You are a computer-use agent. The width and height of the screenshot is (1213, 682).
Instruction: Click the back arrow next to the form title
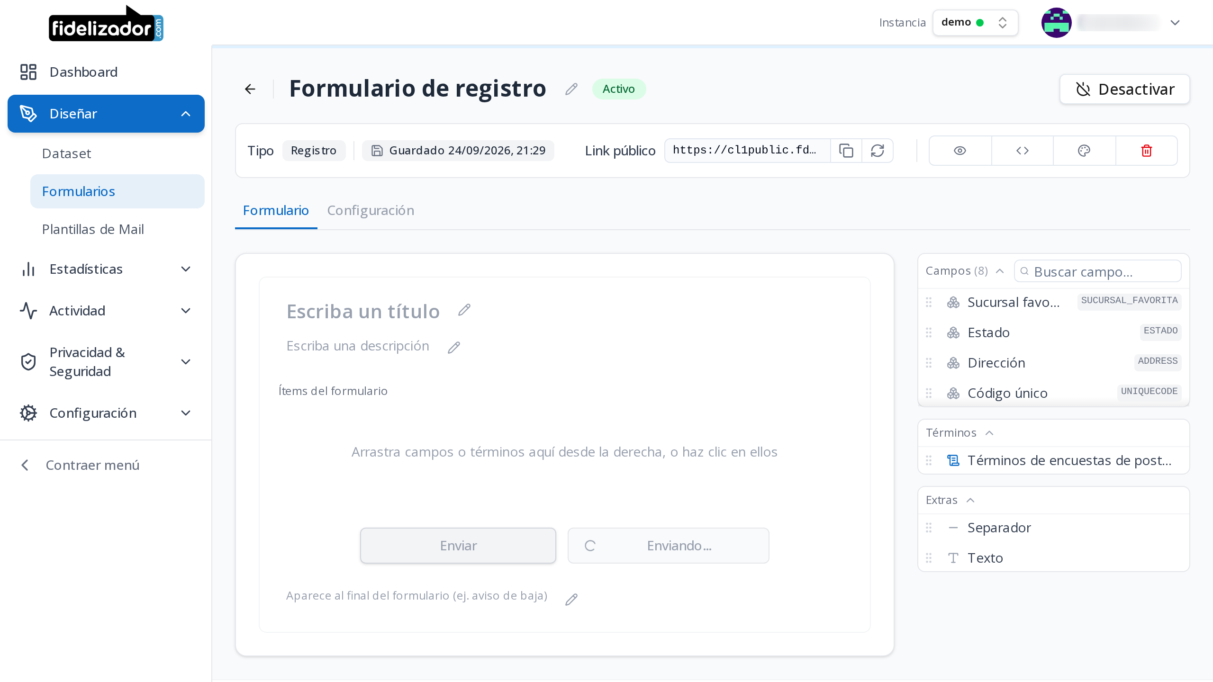[250, 89]
